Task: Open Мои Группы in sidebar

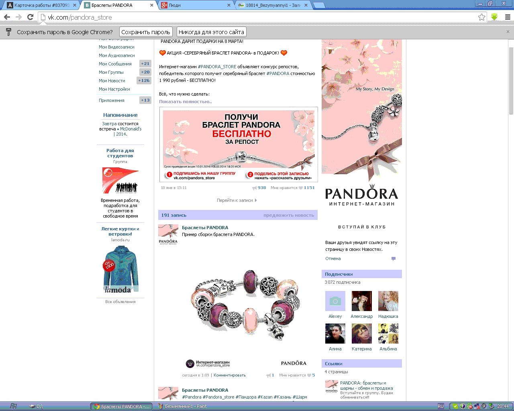Action: coord(111,72)
